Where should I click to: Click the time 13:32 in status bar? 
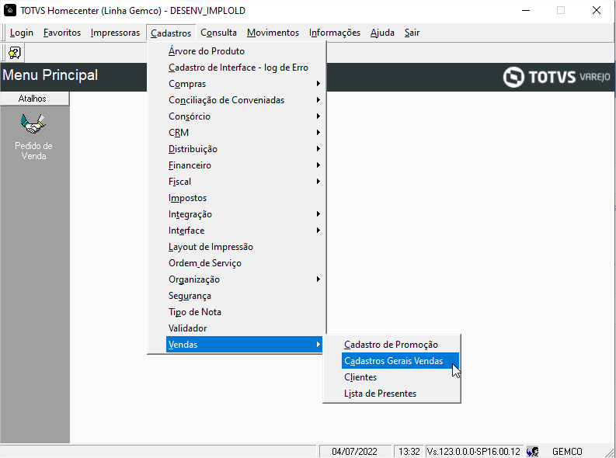409,451
